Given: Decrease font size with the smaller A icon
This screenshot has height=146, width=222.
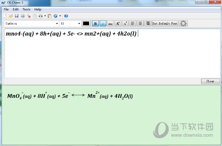Looking at the screenshot, I should (125, 23).
